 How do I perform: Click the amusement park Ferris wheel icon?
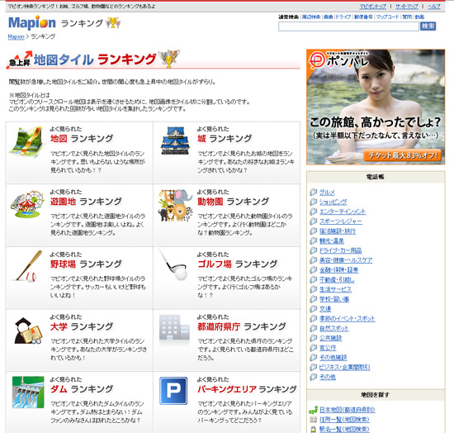27,204
